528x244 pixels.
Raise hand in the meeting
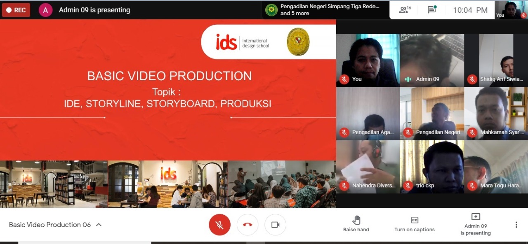[356, 225]
